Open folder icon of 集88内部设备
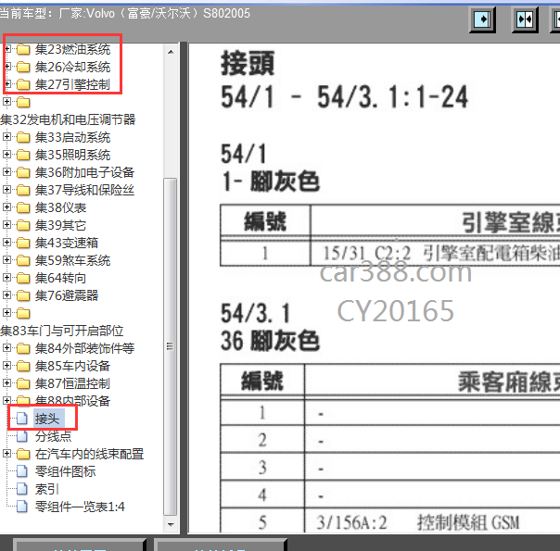This screenshot has height=551, width=560. coord(23,400)
